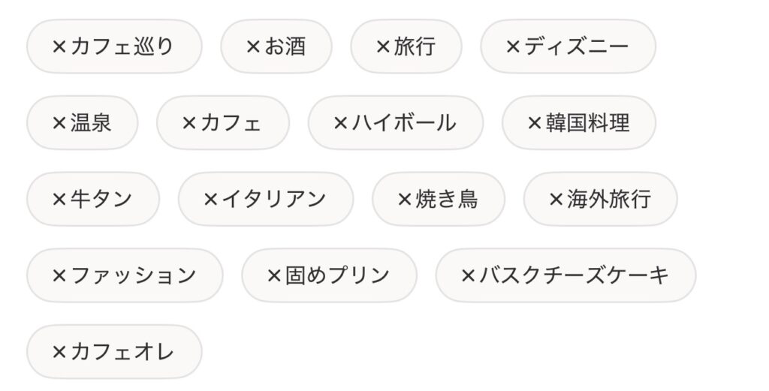The width and height of the screenshot is (769, 391).
Task: Remove the カフェ巡り tag
Action: click(59, 47)
